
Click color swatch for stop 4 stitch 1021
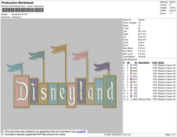(x=131, y=74)
